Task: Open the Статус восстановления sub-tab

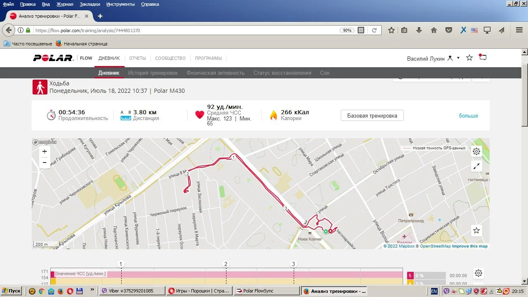Action: (283, 73)
